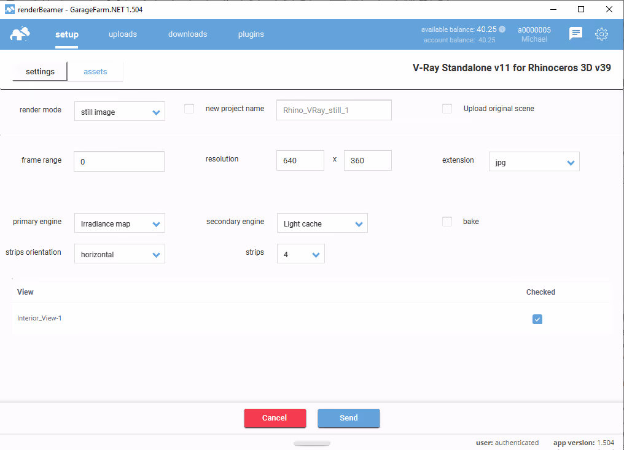Viewport: 624px width, 450px height.
Task: Click the user authenticated status text
Action: 507,443
